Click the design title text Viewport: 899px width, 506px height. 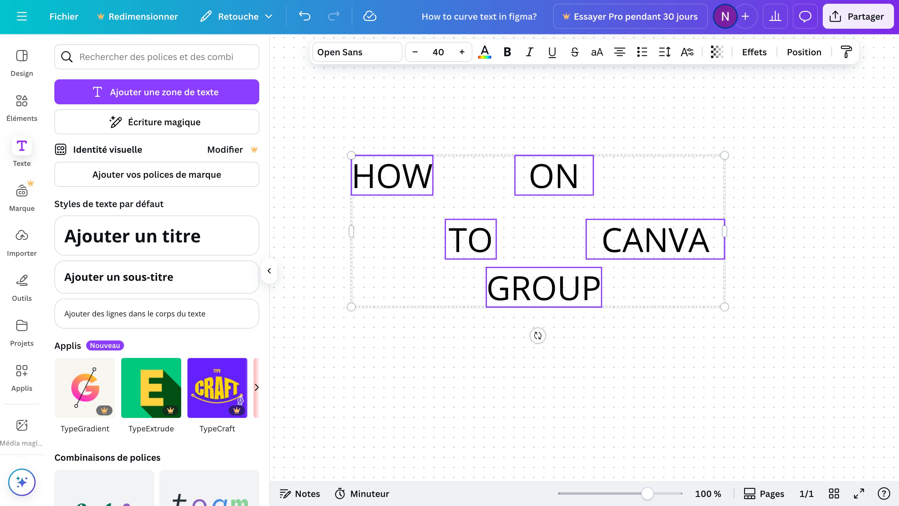(x=479, y=17)
